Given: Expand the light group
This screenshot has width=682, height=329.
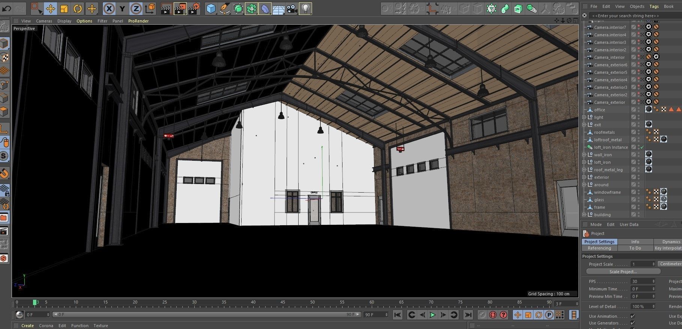Looking at the screenshot, I should coord(584,117).
